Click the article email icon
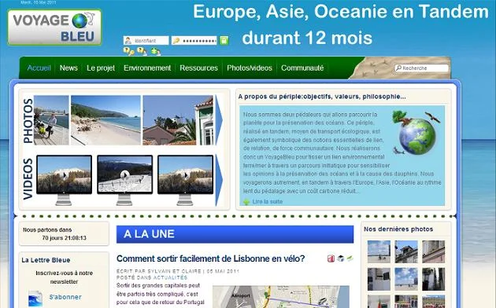 (x=350, y=258)
